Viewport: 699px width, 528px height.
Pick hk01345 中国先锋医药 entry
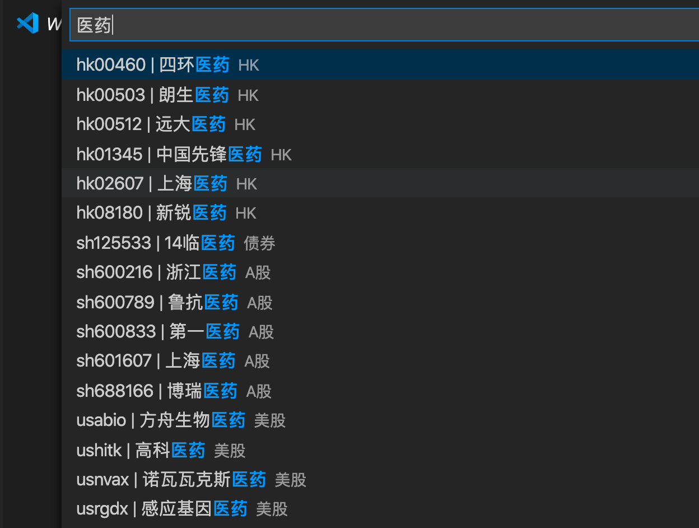coord(380,154)
